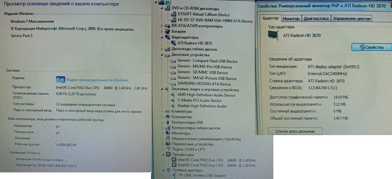Click ATI display adapter (0x9501) text
Image resolution: width=392 pixels, height=179 pixels.
333,67
